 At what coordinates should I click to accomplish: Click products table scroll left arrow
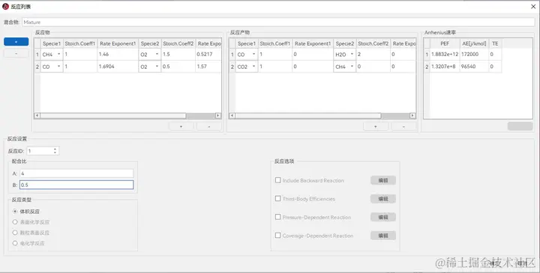pyautogui.click(x=232, y=116)
